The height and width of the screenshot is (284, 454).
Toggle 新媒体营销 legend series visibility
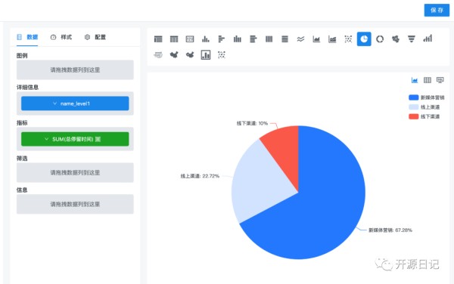click(x=426, y=97)
